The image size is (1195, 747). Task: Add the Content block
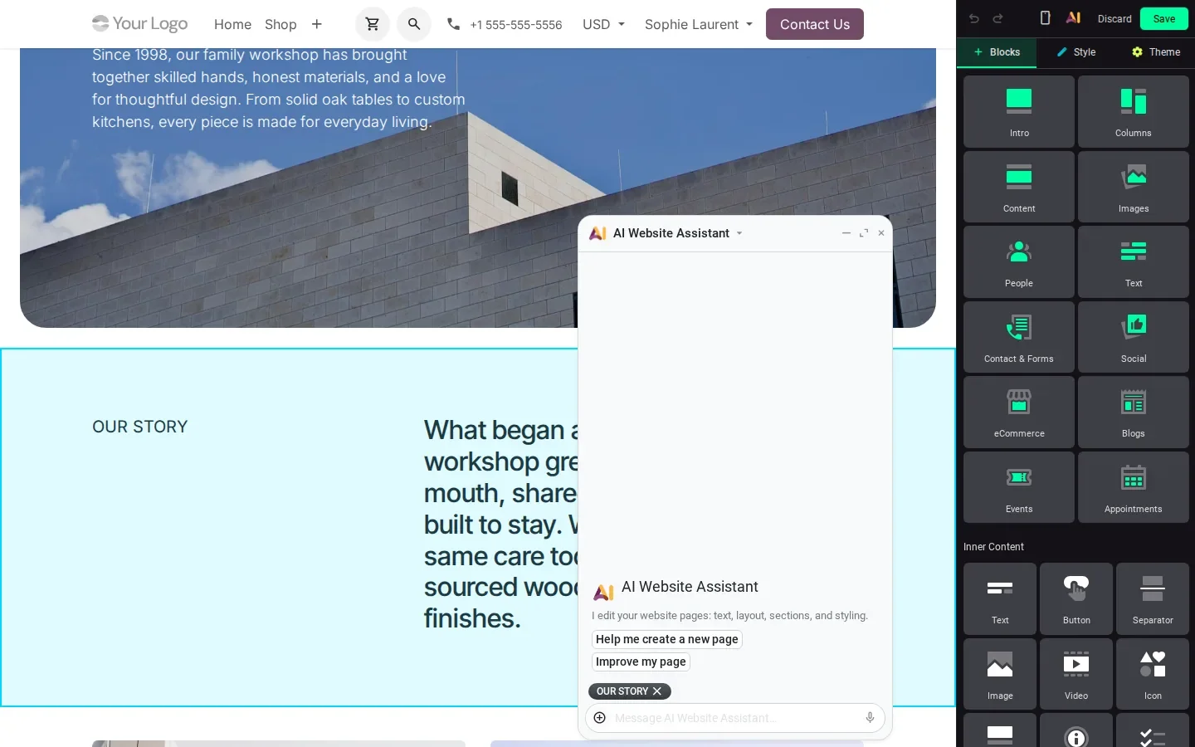point(1019,187)
